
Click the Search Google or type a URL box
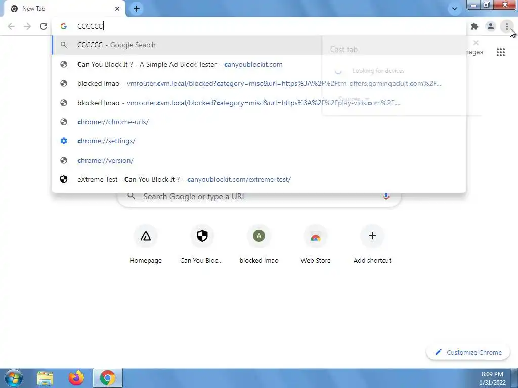(259, 197)
